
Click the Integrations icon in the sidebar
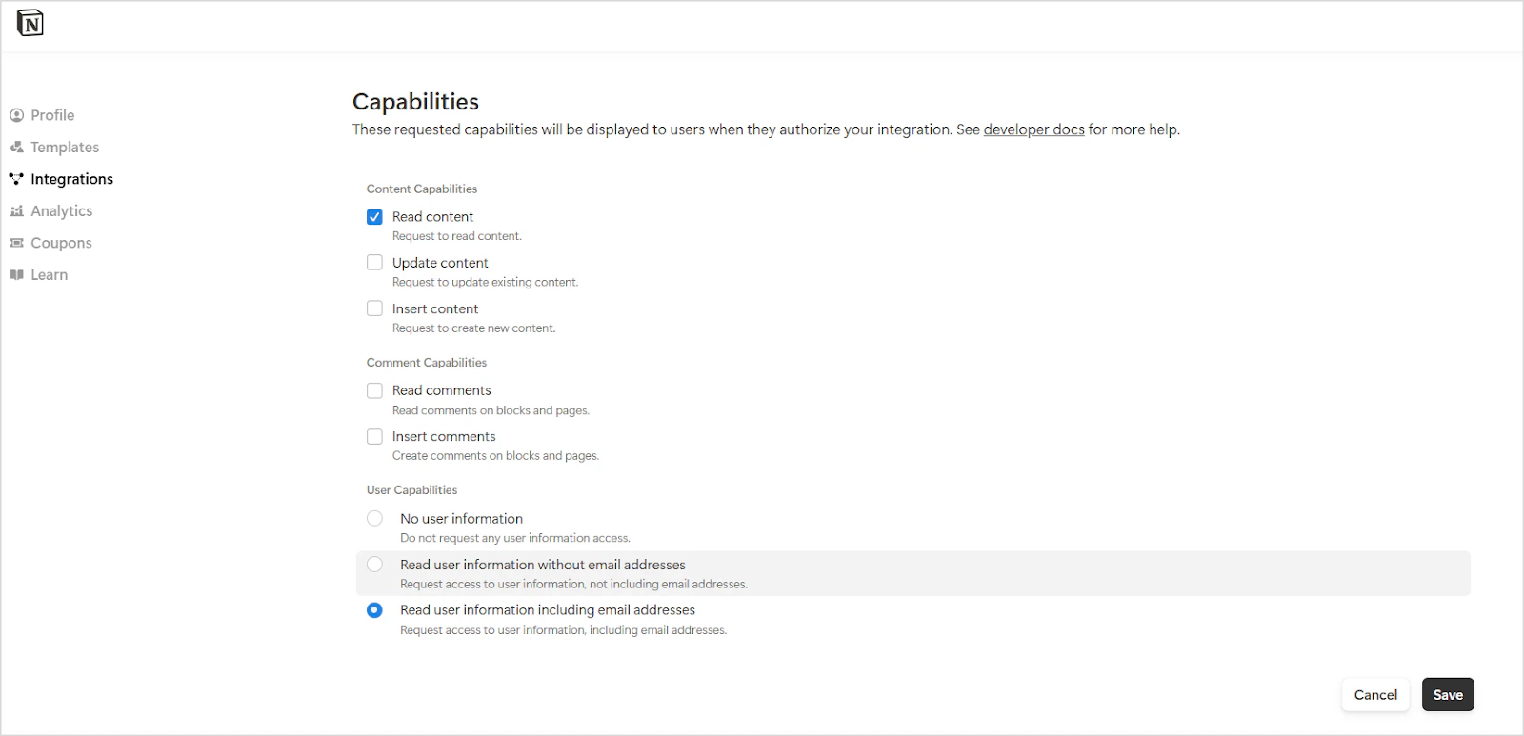click(x=16, y=178)
